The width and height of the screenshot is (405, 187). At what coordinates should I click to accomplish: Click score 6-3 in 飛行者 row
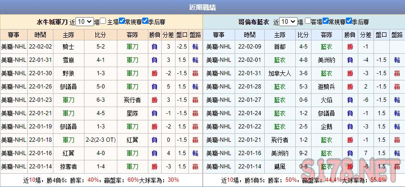(101, 100)
